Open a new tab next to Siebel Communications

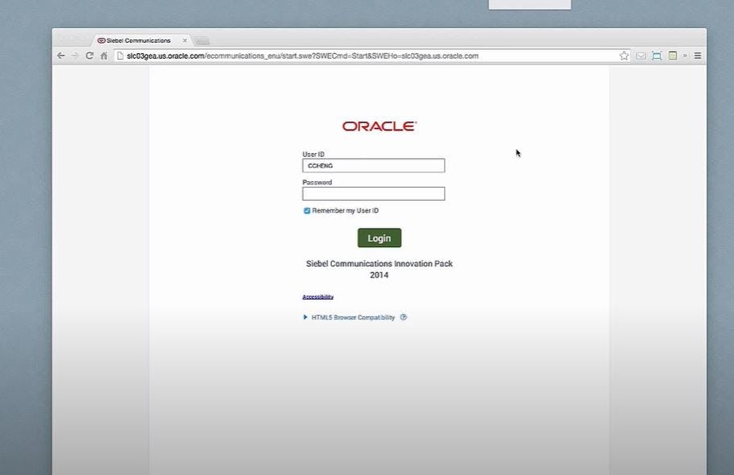(x=202, y=41)
